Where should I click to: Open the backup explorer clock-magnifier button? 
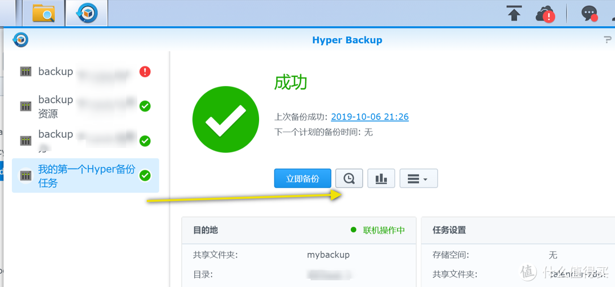click(x=349, y=178)
